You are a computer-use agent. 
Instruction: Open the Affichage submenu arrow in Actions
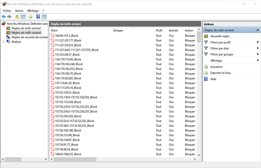tap(258, 60)
